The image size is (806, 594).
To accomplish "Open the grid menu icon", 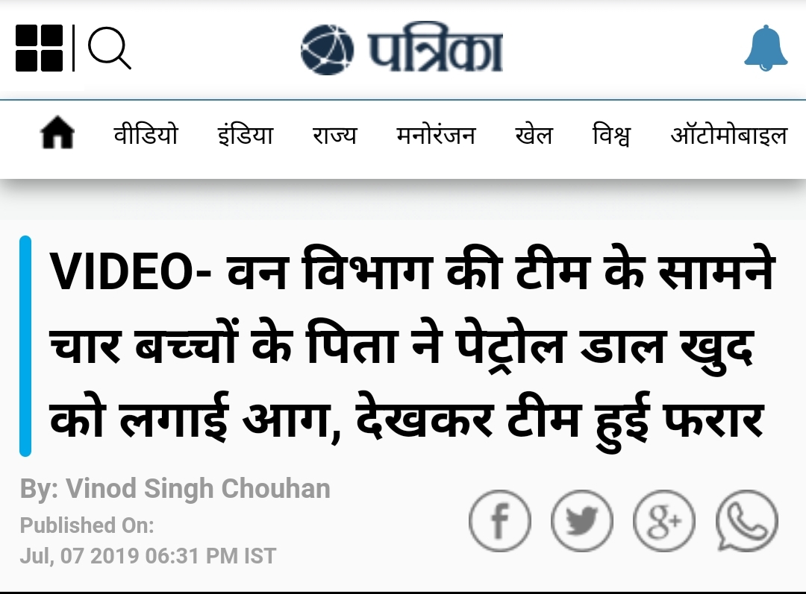I will tap(39, 48).
